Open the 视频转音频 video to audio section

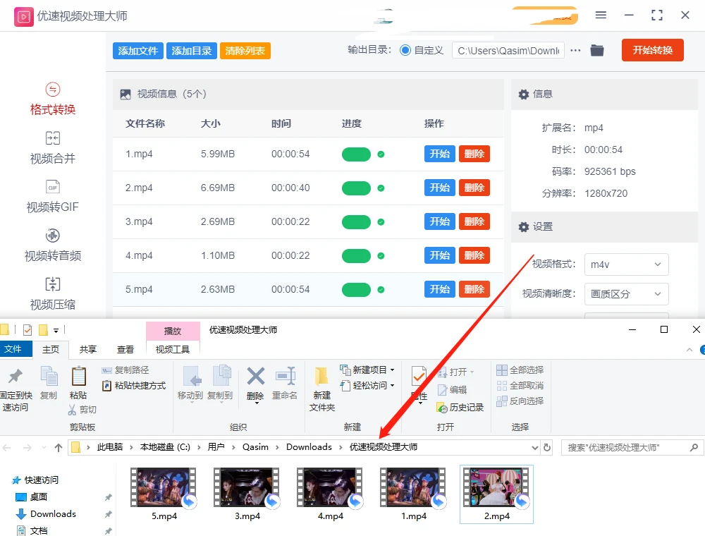(53, 245)
